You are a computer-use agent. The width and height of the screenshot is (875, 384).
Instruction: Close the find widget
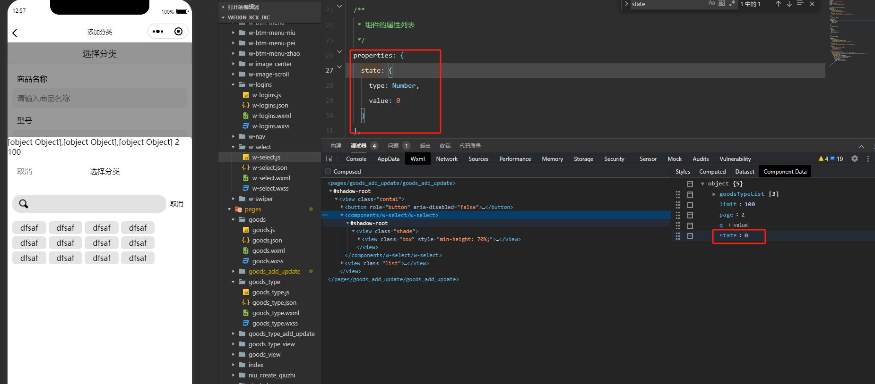tap(812, 4)
